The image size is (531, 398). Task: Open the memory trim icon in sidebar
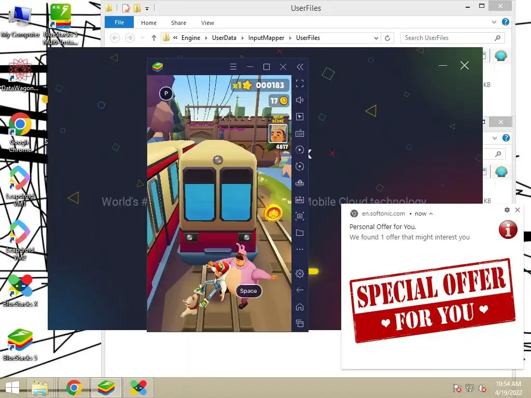tap(300, 183)
